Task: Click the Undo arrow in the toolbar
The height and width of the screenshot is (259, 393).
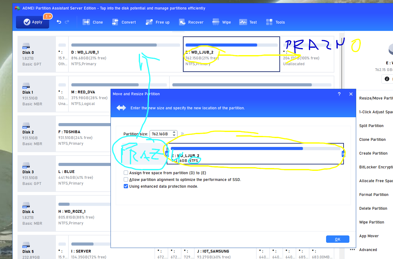Action: [59, 22]
